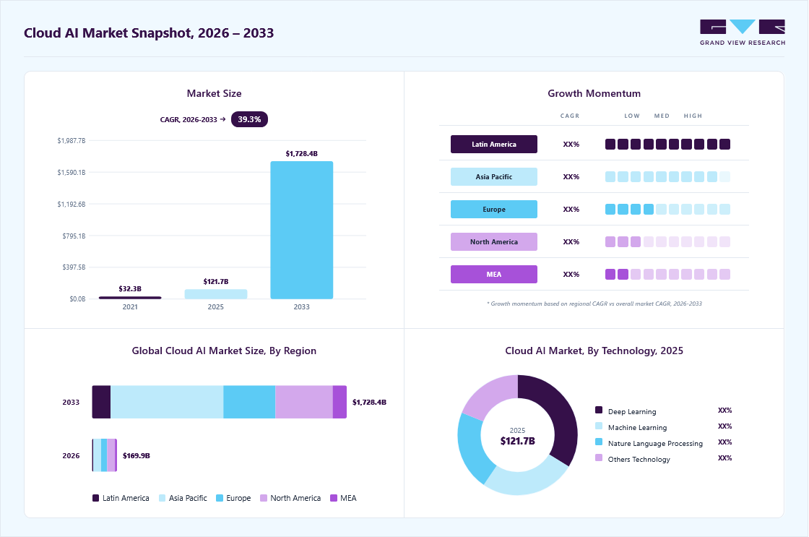Select the Asia Pacific region label
Viewport: 809px width, 537px height.
click(x=494, y=176)
